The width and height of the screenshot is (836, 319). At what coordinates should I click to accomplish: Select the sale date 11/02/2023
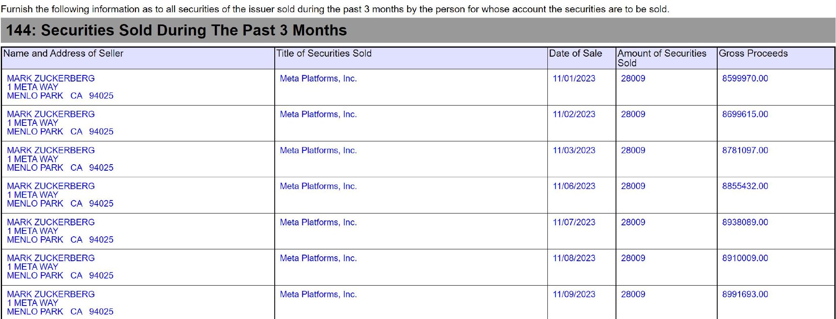[x=574, y=114]
